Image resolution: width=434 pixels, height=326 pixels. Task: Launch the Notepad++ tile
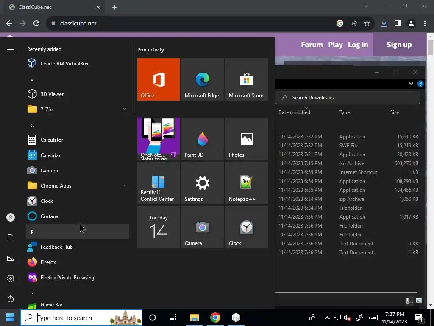(247, 183)
